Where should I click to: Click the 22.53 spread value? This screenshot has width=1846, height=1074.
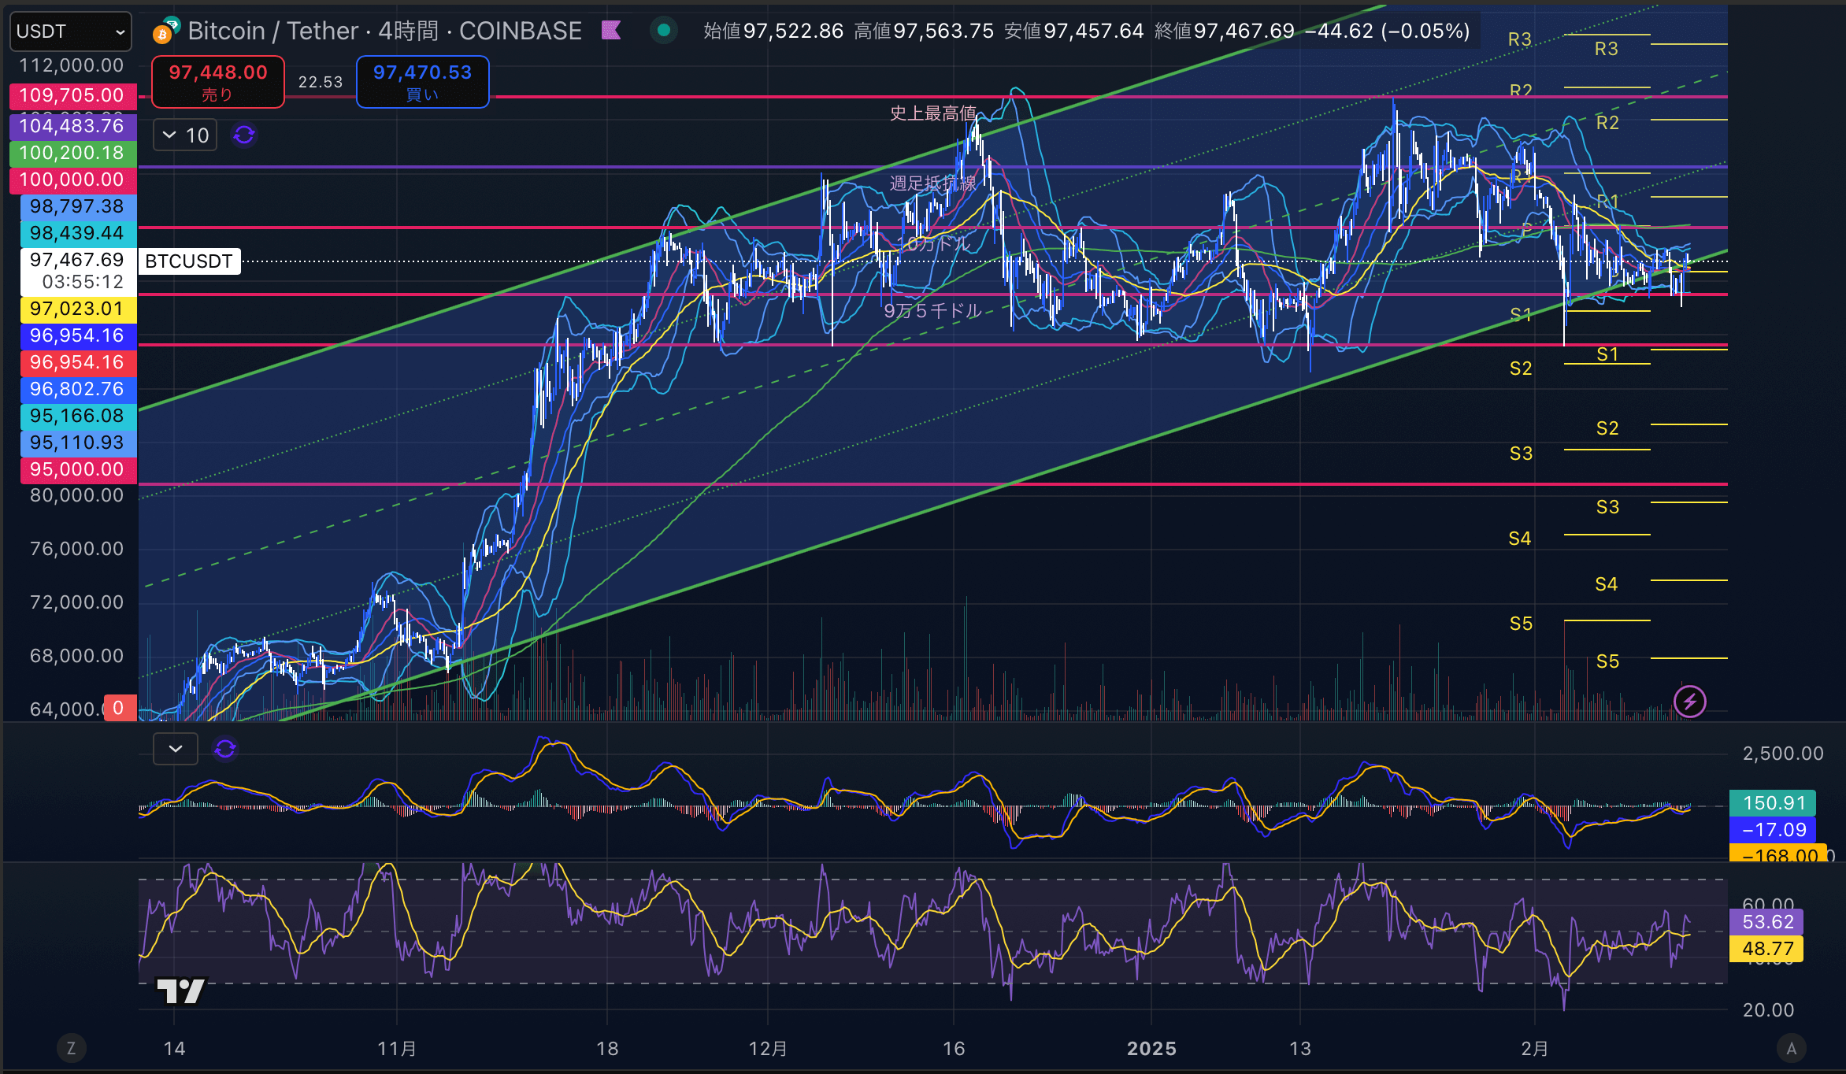321,82
